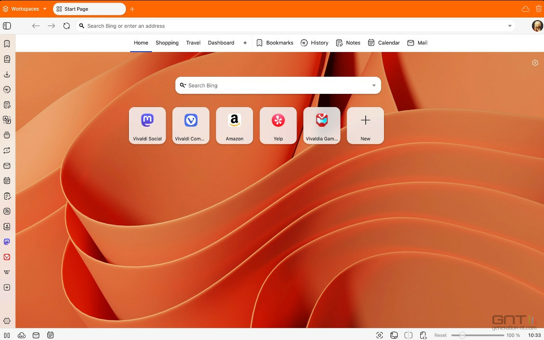
Task: Click the Capture Page camera icon
Action: click(380, 335)
